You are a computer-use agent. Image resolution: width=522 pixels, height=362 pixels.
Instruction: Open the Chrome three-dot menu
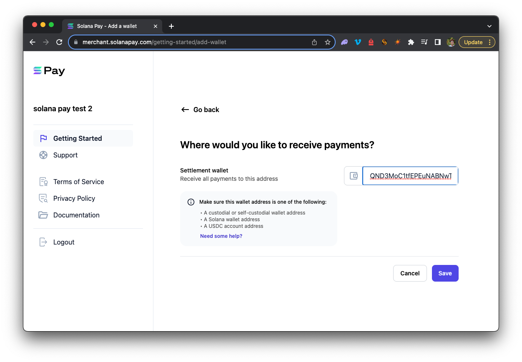(489, 42)
